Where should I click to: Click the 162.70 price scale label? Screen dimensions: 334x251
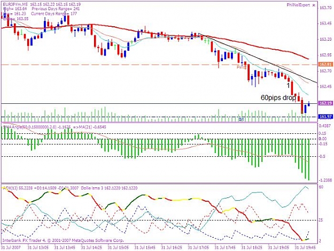pyautogui.click(x=324, y=71)
